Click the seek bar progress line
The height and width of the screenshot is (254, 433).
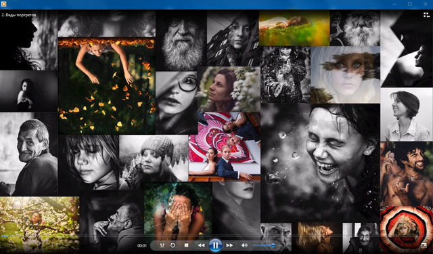coord(216,236)
